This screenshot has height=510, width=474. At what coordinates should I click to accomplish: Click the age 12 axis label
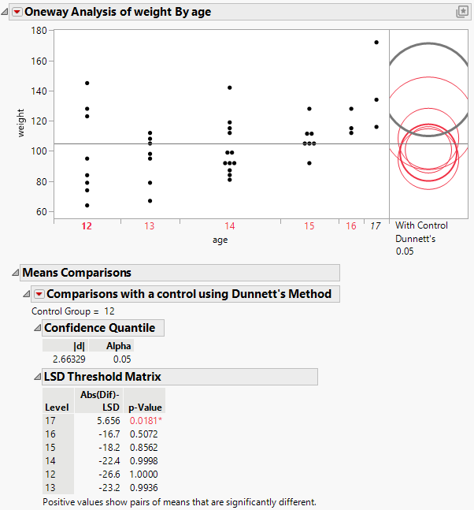pyautogui.click(x=87, y=226)
